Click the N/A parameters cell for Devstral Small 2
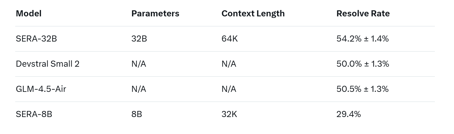The height and width of the screenshot is (134, 454). 139,64
